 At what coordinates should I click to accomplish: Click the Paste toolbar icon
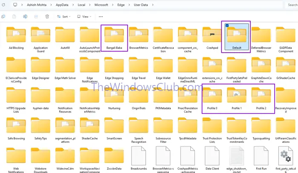pos(14,17)
